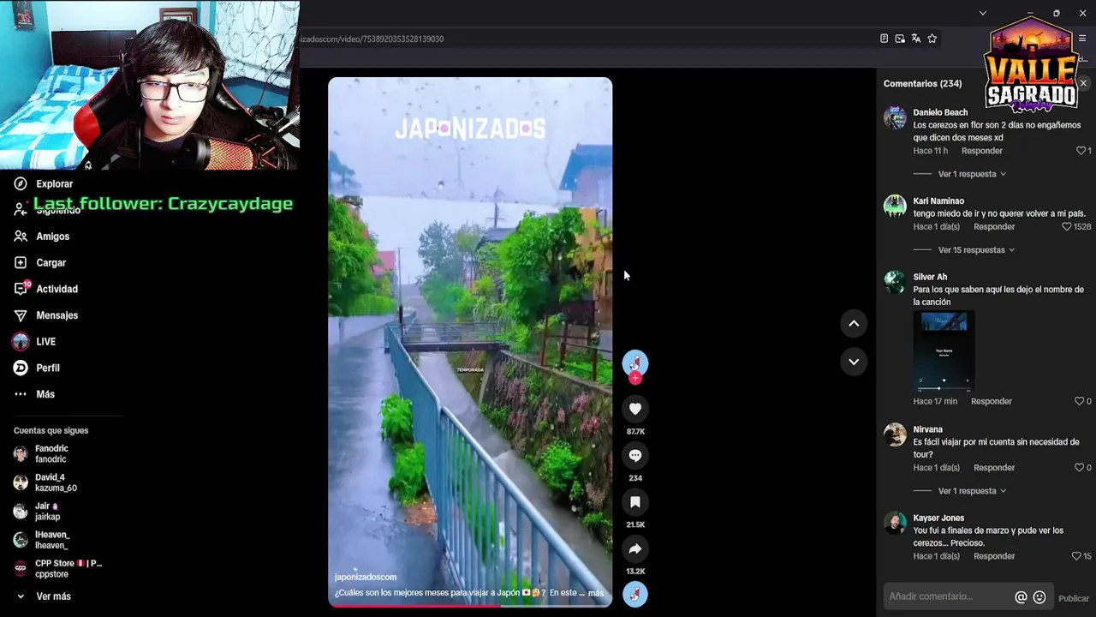The image size is (1096, 617).
Task: Open Kari Naminao's profile avatar
Action: (895, 206)
